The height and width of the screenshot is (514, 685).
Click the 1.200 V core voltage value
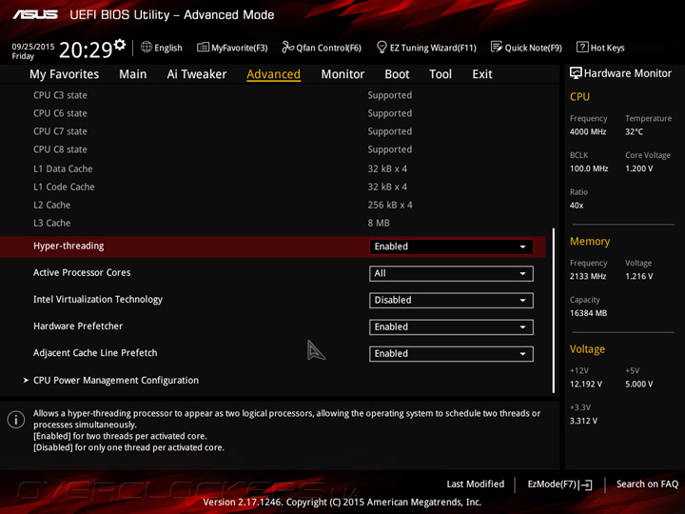pyautogui.click(x=639, y=168)
